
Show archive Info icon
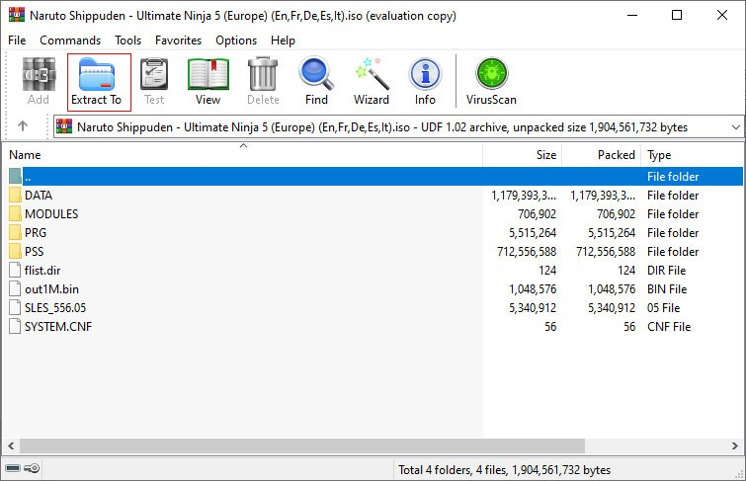click(425, 74)
